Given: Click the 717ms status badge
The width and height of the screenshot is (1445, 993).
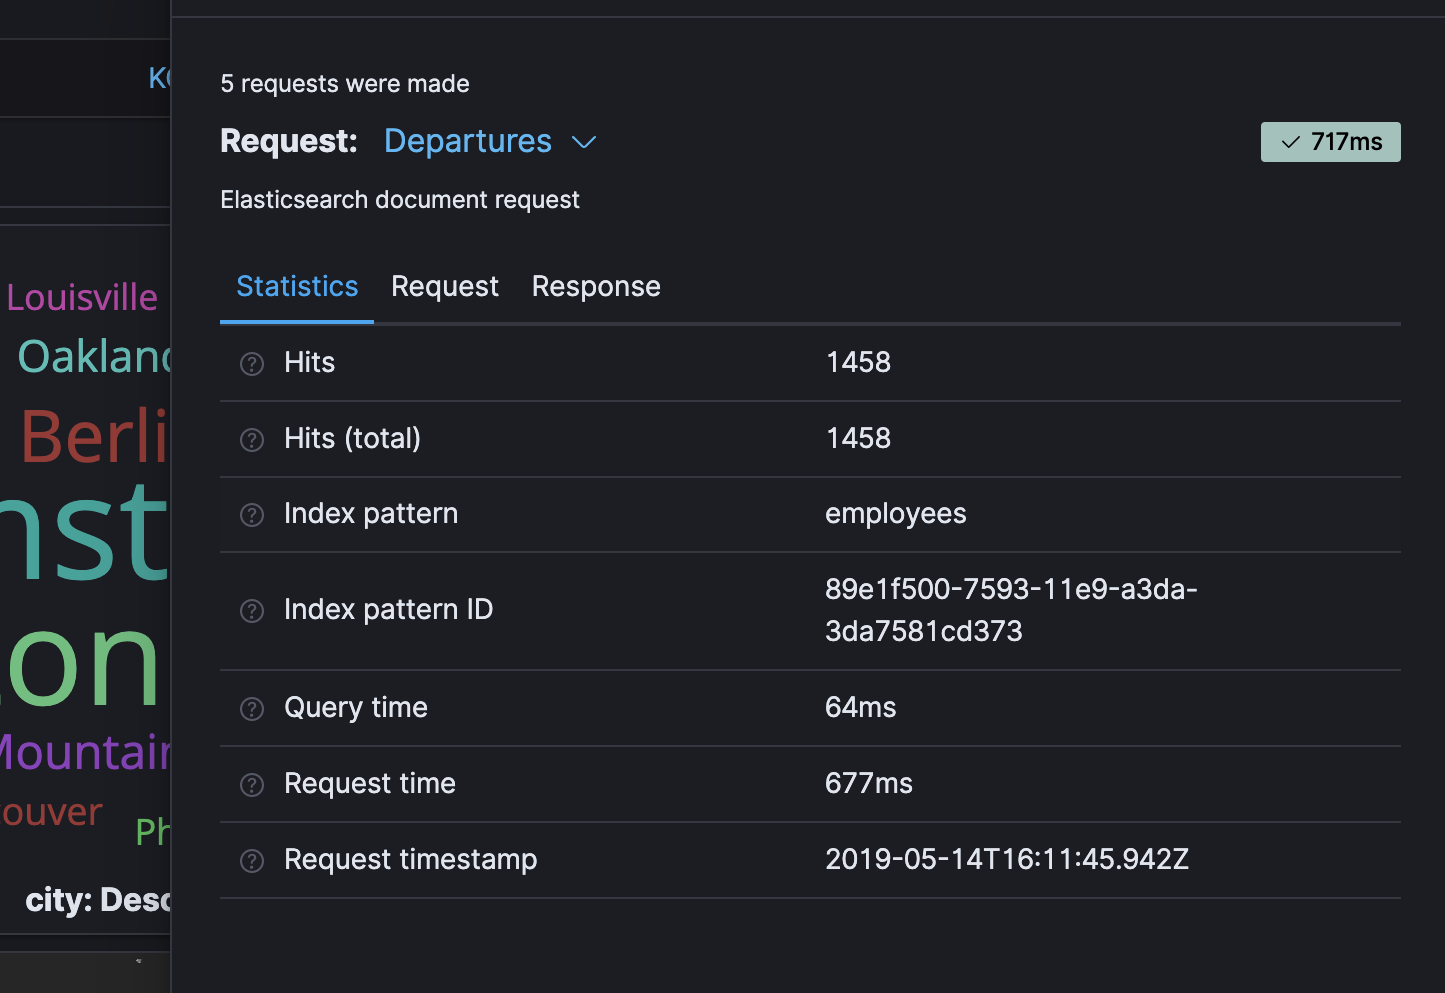Looking at the screenshot, I should (1331, 142).
